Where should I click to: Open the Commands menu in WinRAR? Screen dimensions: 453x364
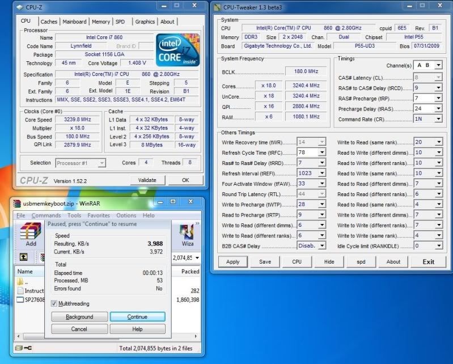click(x=46, y=215)
